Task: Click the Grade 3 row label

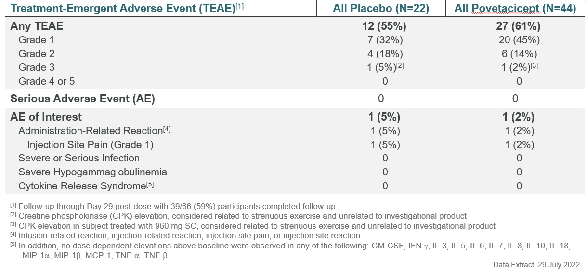Action: [36, 67]
